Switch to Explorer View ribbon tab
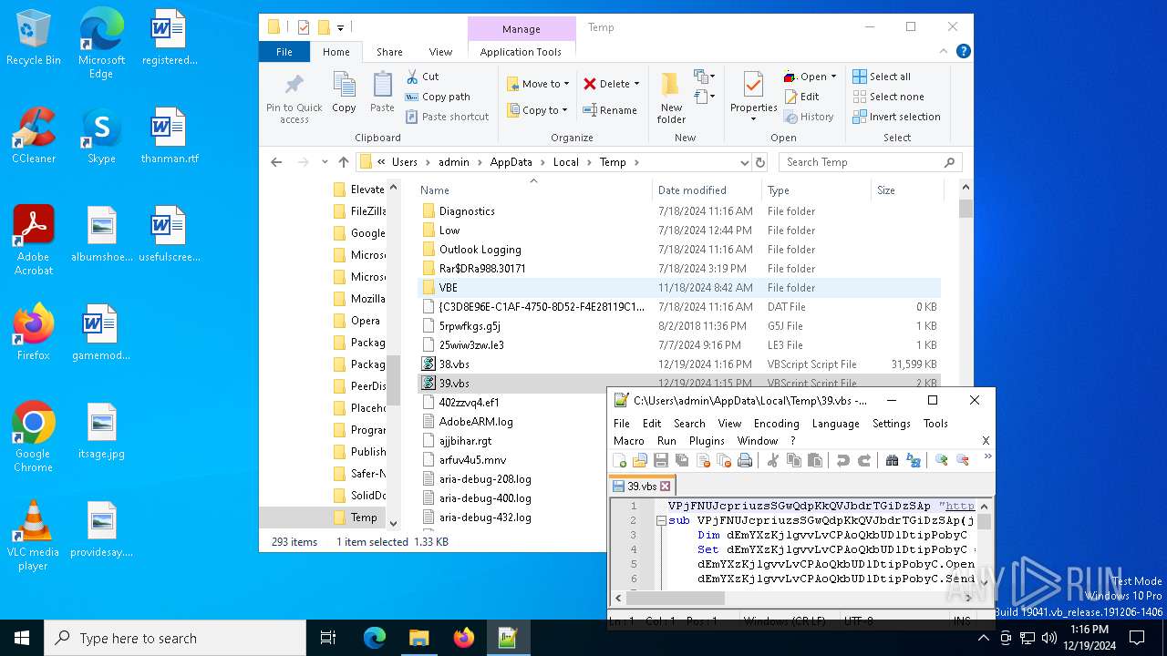This screenshot has height=656, width=1167. click(x=440, y=52)
